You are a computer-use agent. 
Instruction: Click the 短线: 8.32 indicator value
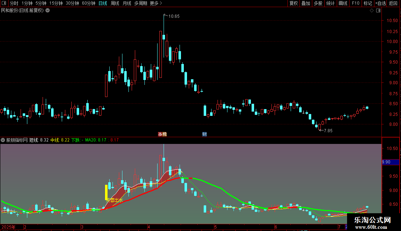click(39, 140)
